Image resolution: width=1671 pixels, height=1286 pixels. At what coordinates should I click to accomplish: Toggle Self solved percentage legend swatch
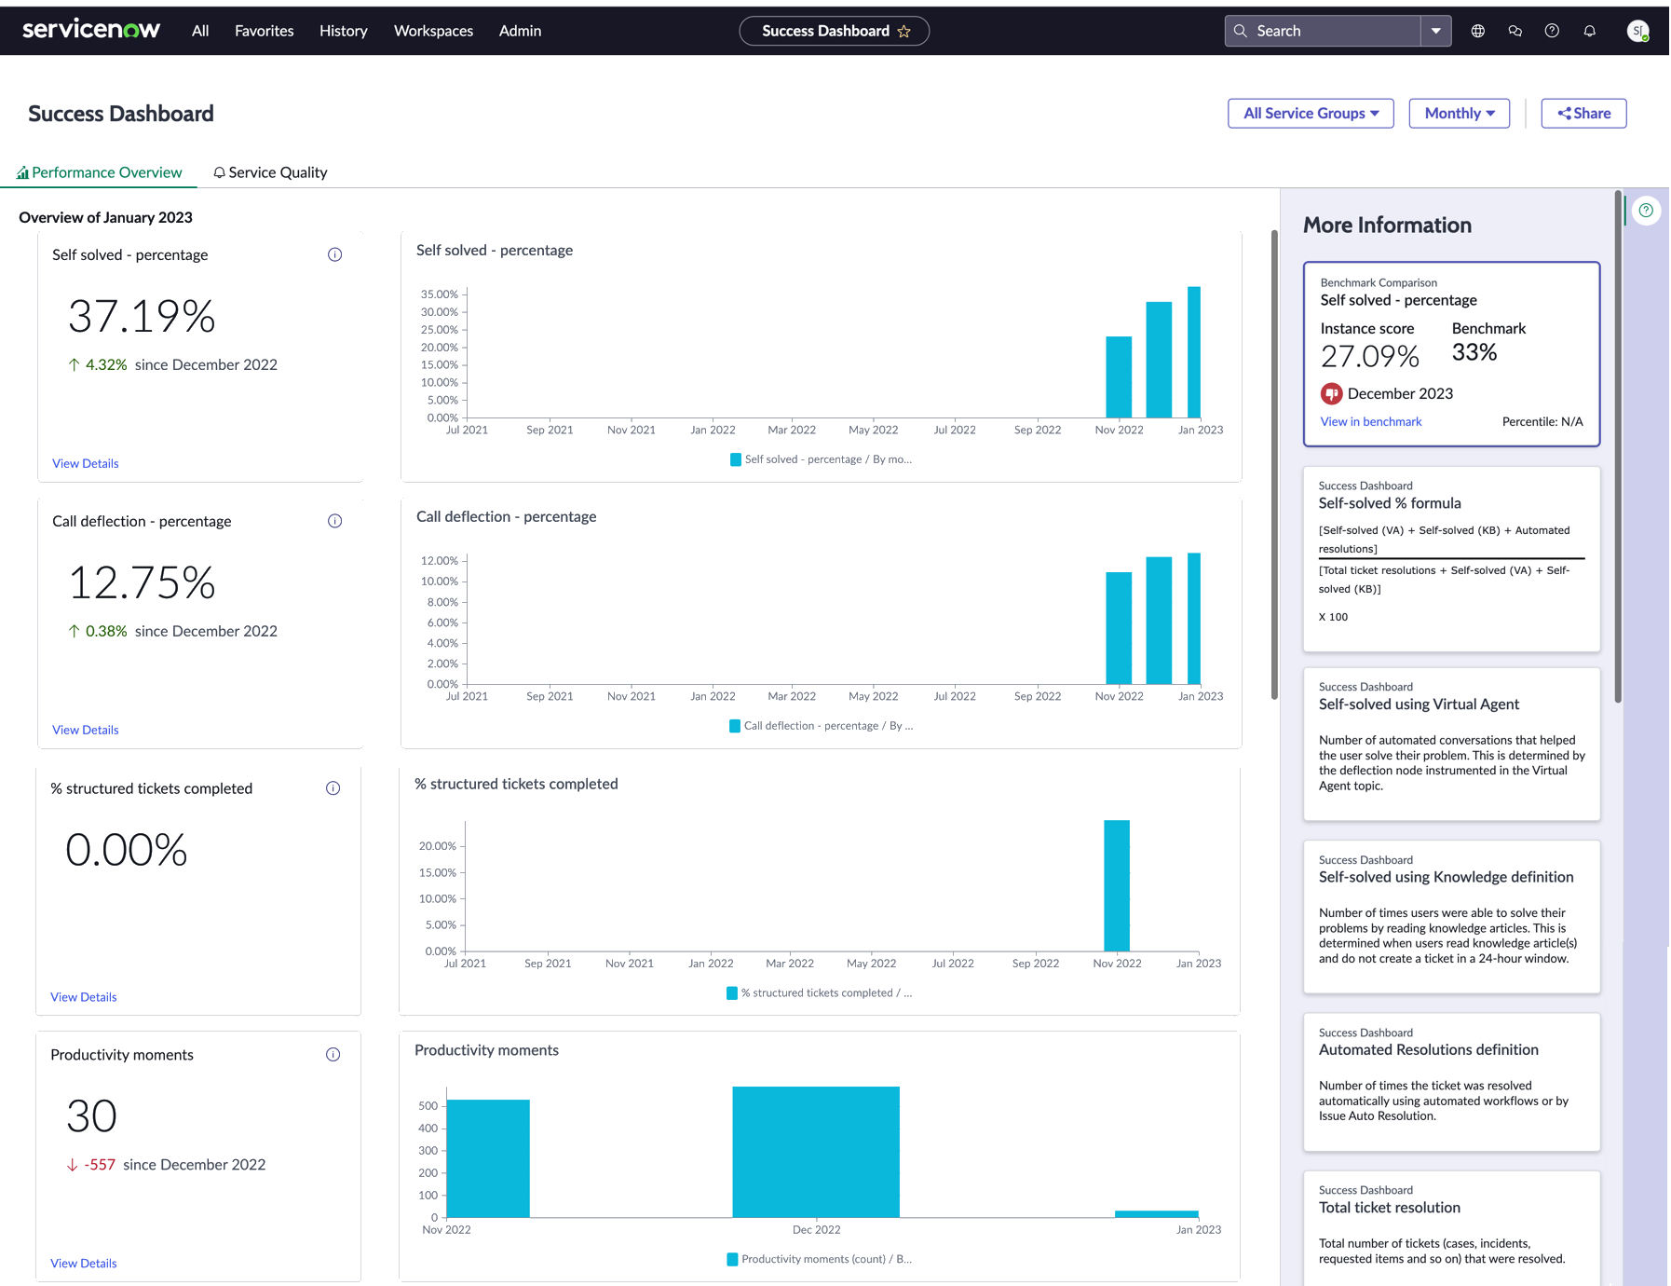(736, 459)
